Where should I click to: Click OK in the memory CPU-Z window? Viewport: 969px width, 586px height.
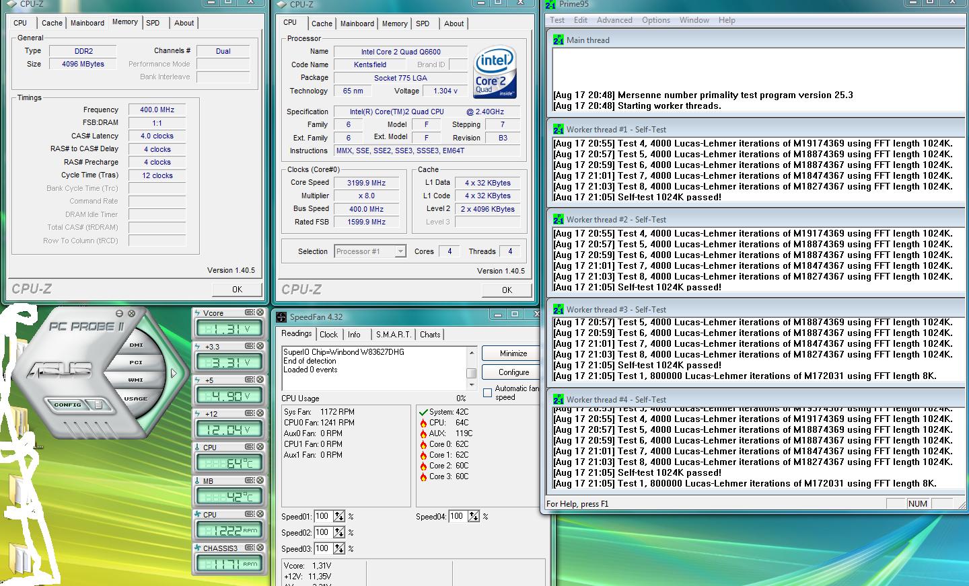(x=237, y=290)
